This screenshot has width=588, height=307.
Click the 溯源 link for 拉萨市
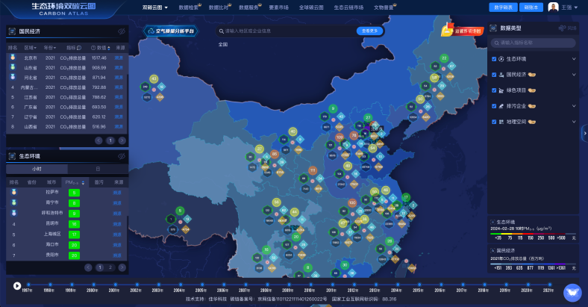(117, 193)
